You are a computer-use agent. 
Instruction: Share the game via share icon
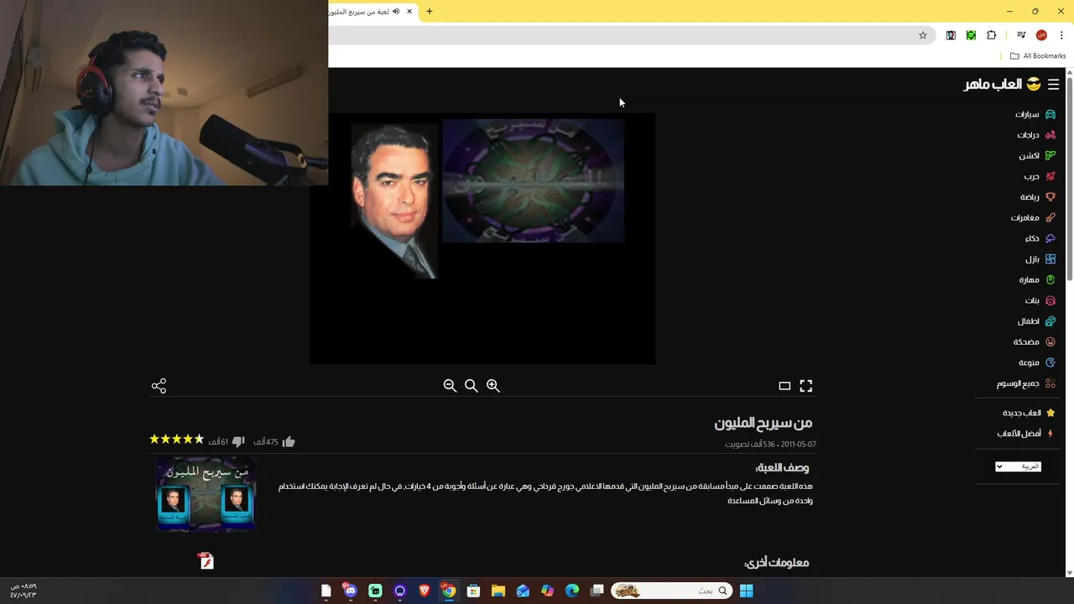tap(159, 386)
